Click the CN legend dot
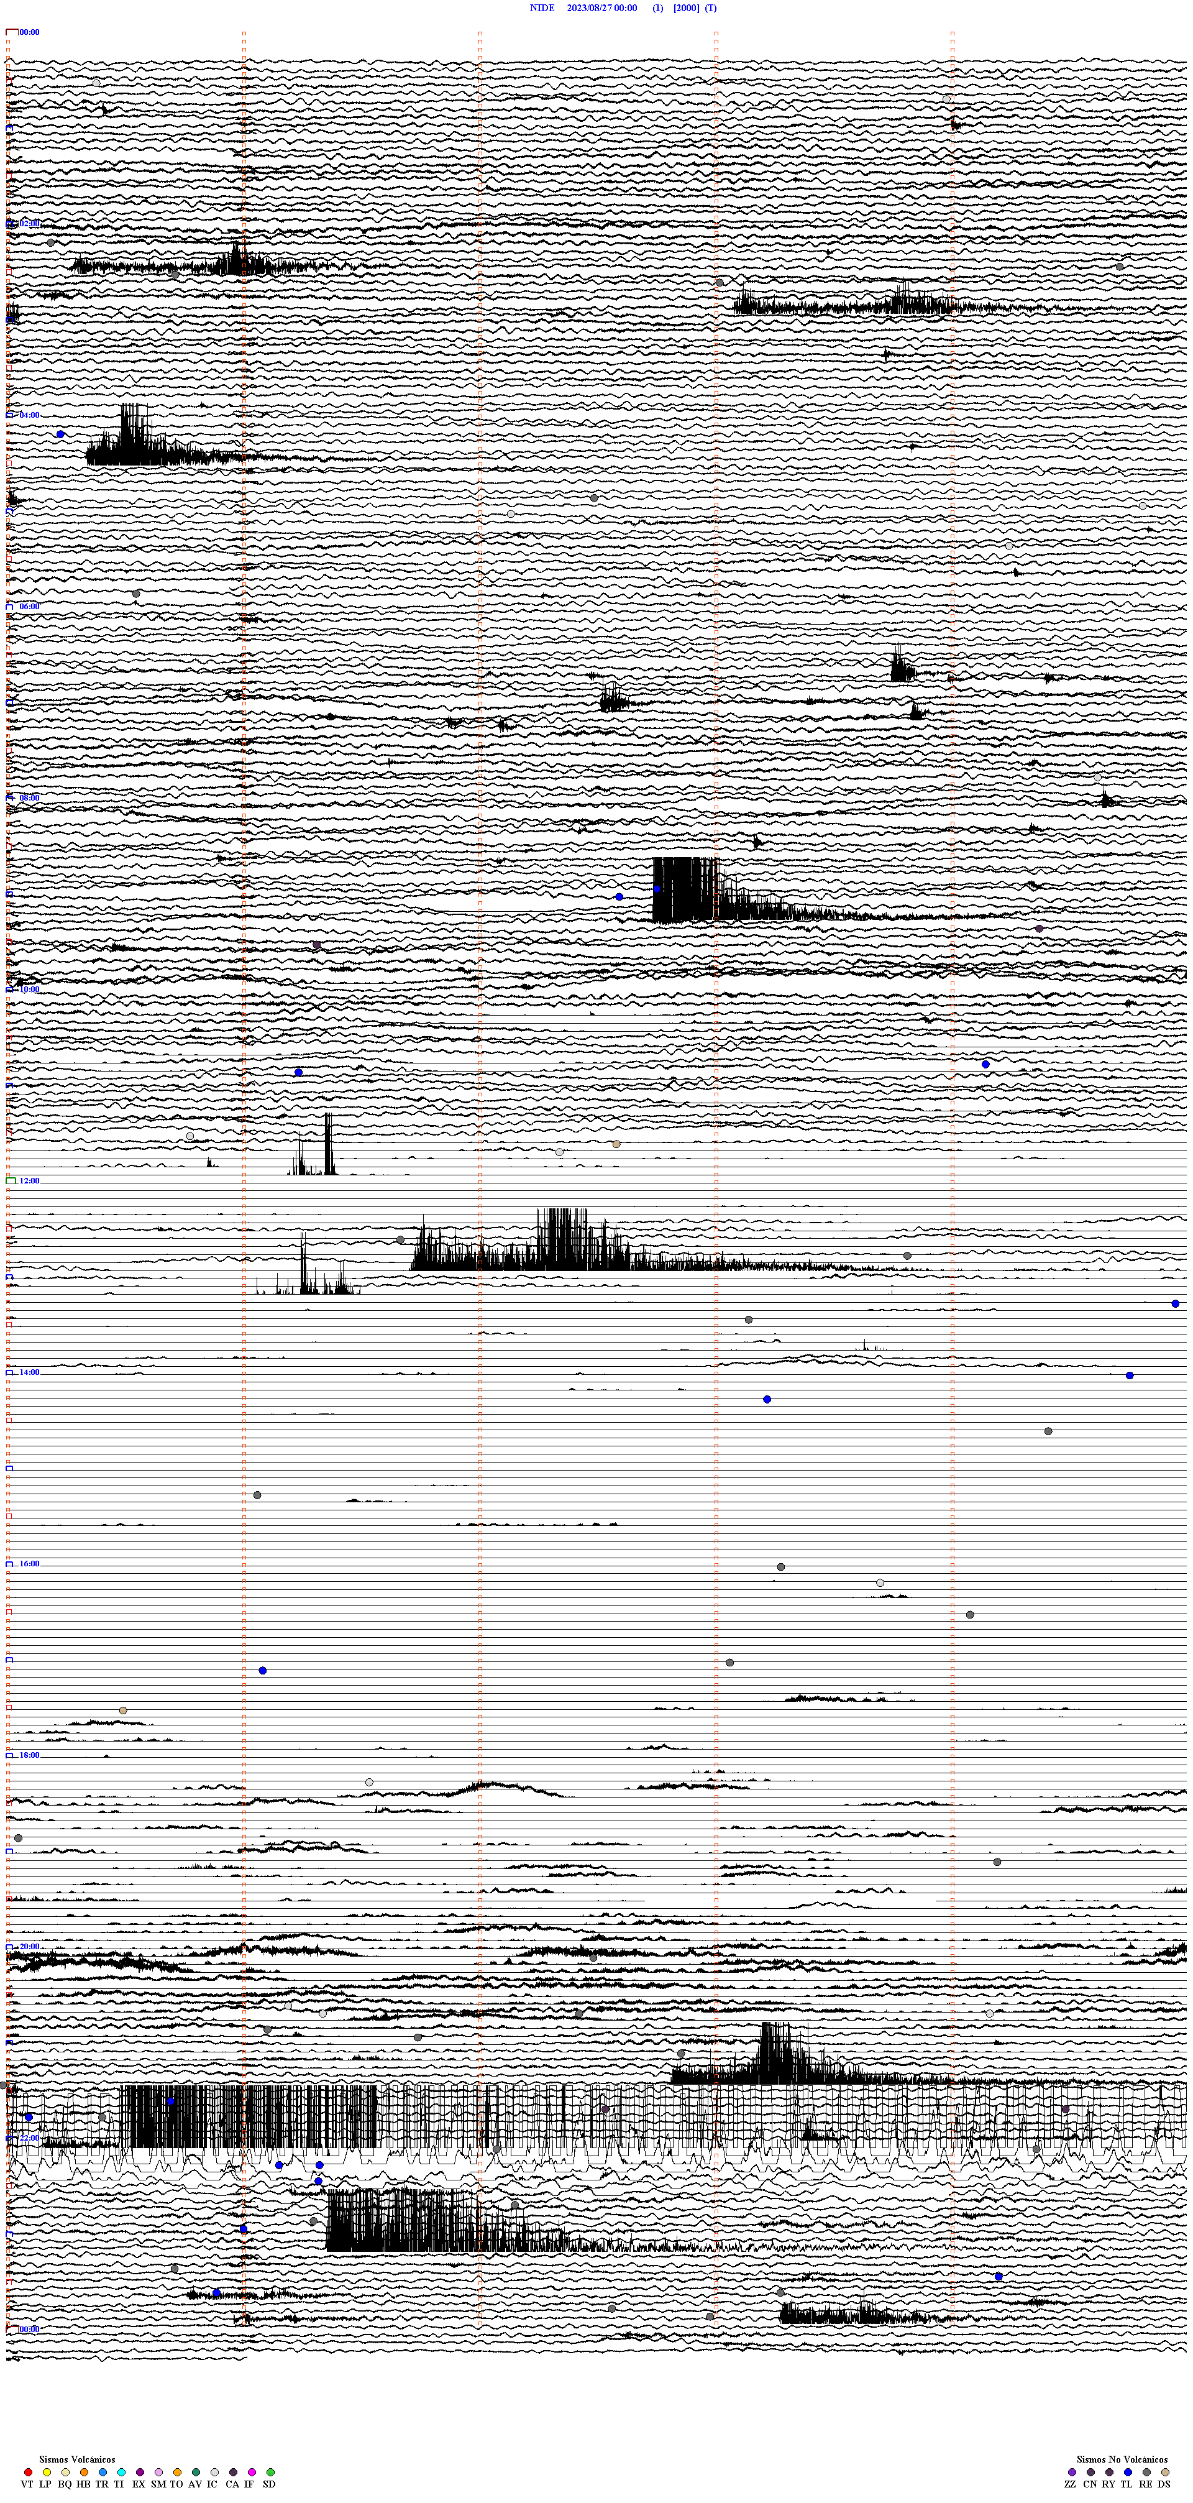This screenshot has height=2503, width=1193. (1091, 2472)
